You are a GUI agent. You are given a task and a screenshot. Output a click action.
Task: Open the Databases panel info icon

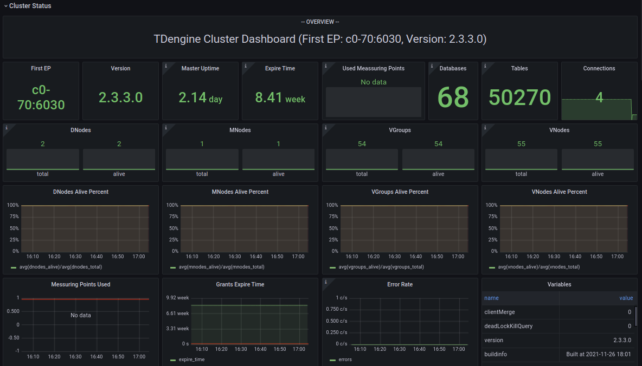433,65
